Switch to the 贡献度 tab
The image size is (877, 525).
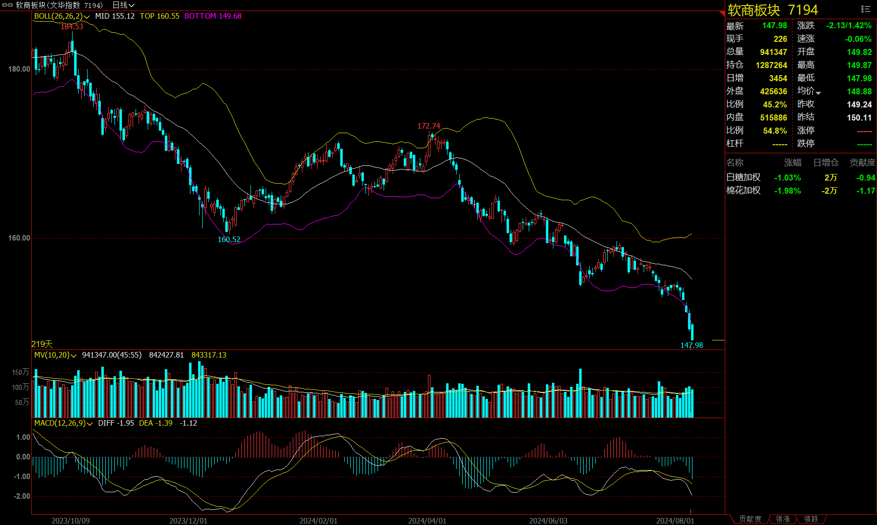click(750, 519)
